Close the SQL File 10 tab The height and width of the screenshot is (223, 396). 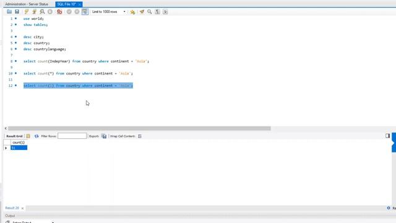[x=79, y=4]
